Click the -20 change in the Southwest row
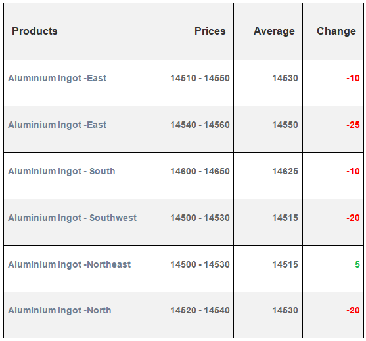 (353, 218)
